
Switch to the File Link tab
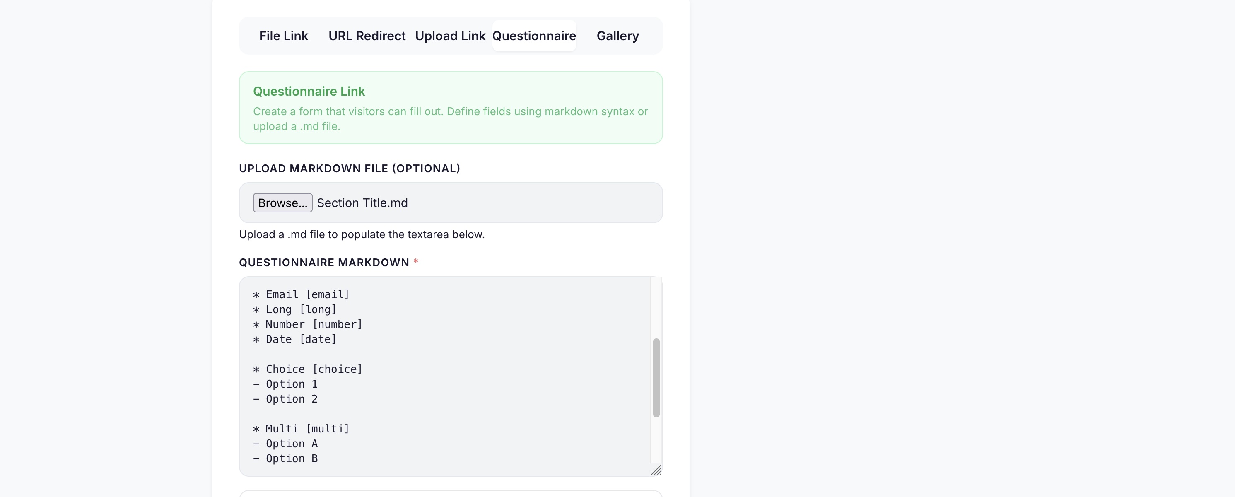283,36
